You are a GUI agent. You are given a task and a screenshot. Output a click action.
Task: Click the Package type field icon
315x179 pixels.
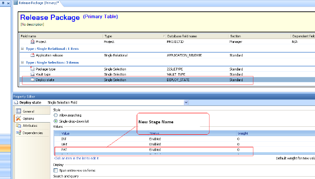click(x=32, y=69)
